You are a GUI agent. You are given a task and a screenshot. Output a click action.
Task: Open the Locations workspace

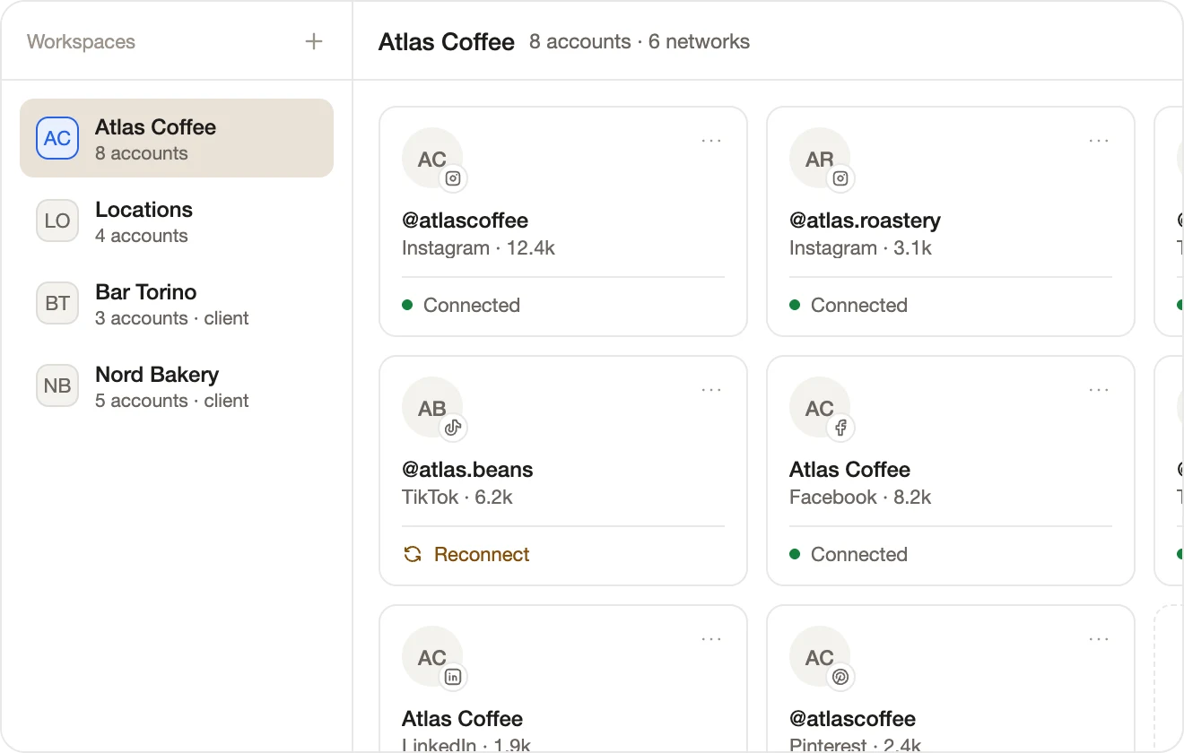(177, 221)
